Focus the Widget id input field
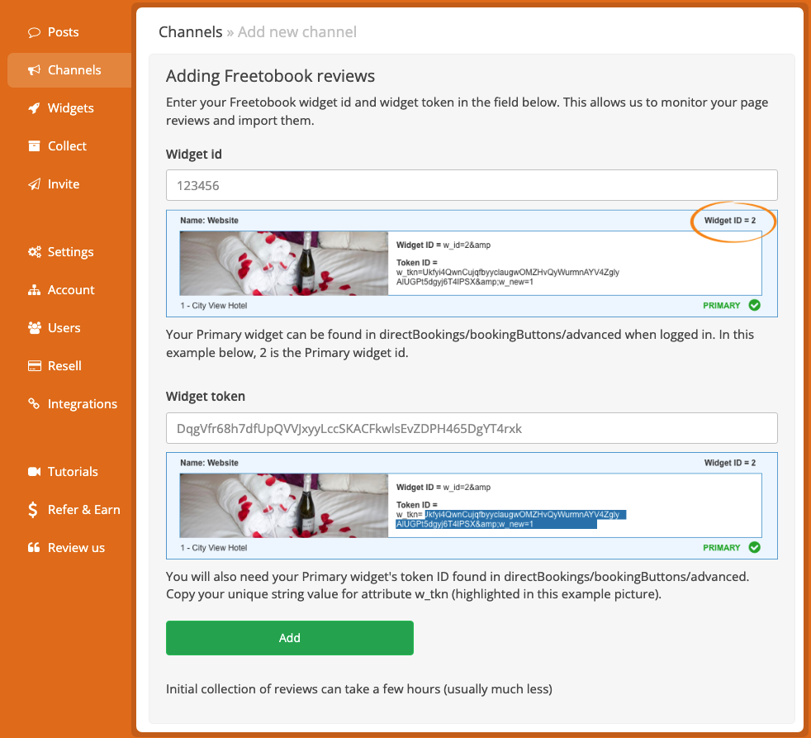 472,185
